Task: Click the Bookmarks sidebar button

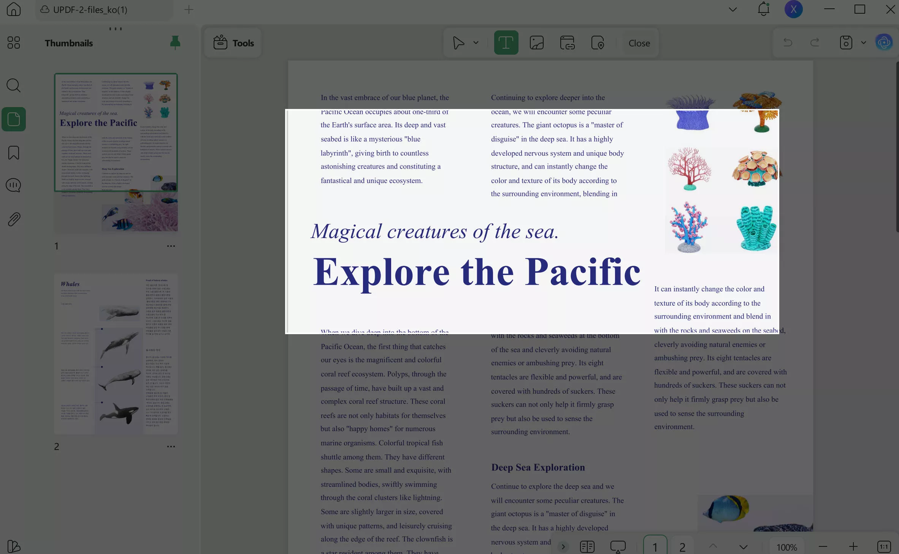Action: (x=13, y=152)
